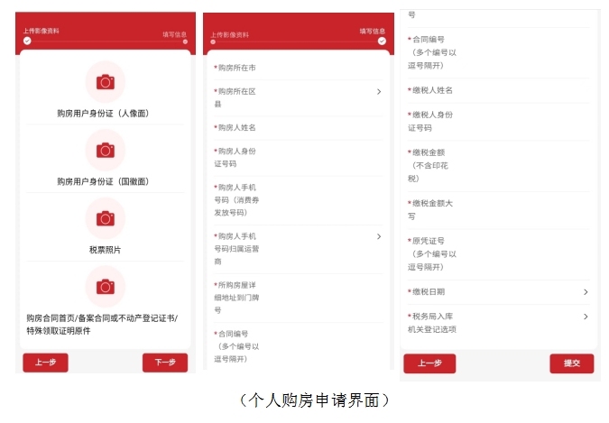Click the checked 填写信息 step indicator icon
The height and width of the screenshot is (423, 609).
tap(382, 41)
